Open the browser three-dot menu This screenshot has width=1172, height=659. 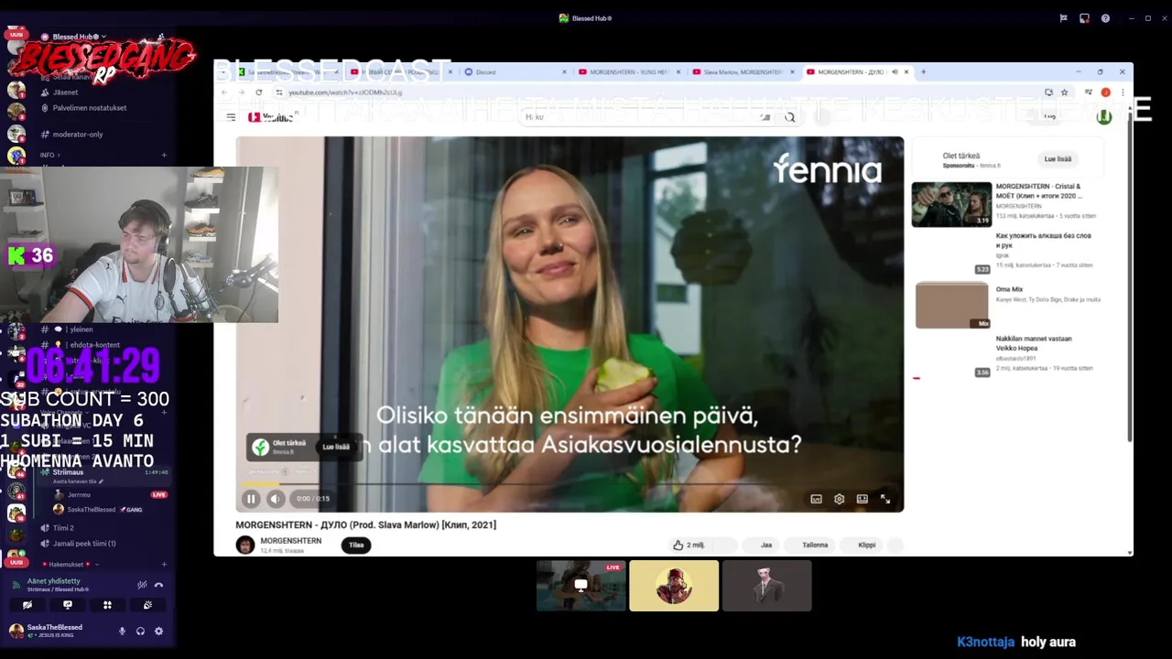tap(1123, 92)
